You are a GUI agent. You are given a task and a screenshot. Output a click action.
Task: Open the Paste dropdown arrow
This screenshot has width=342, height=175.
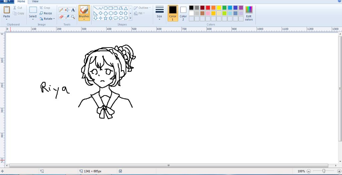(x=7, y=20)
